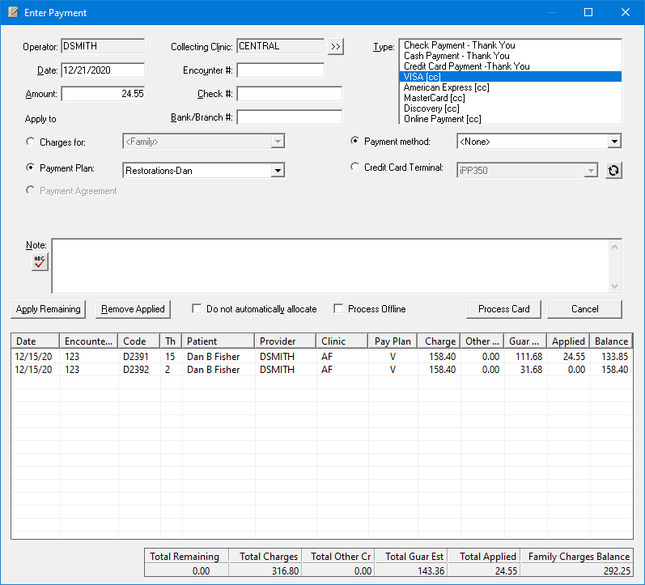Maximize the Enter Payment window
The height and width of the screenshot is (585, 645).
[x=588, y=12]
